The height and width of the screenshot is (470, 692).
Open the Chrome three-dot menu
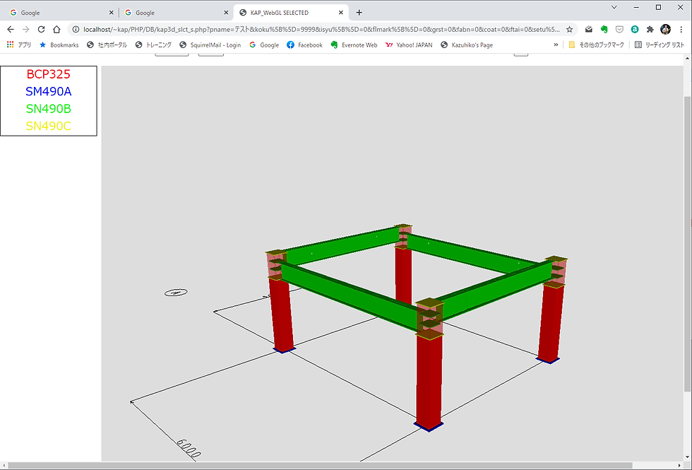[681, 30]
